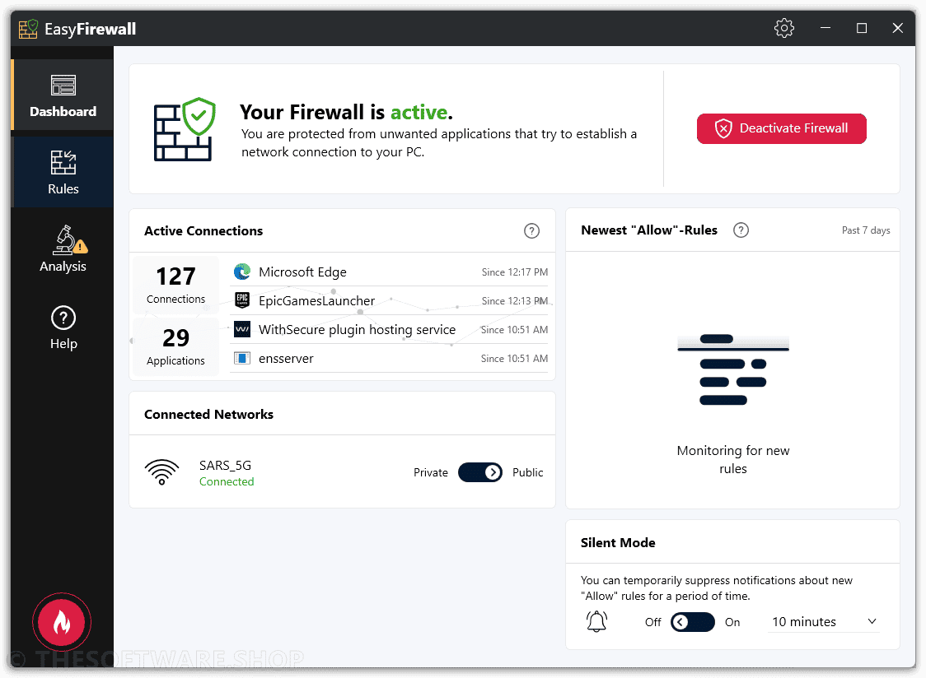Click the Monitoring for new rules graphic
Image resolution: width=926 pixels, height=678 pixels.
pos(733,369)
